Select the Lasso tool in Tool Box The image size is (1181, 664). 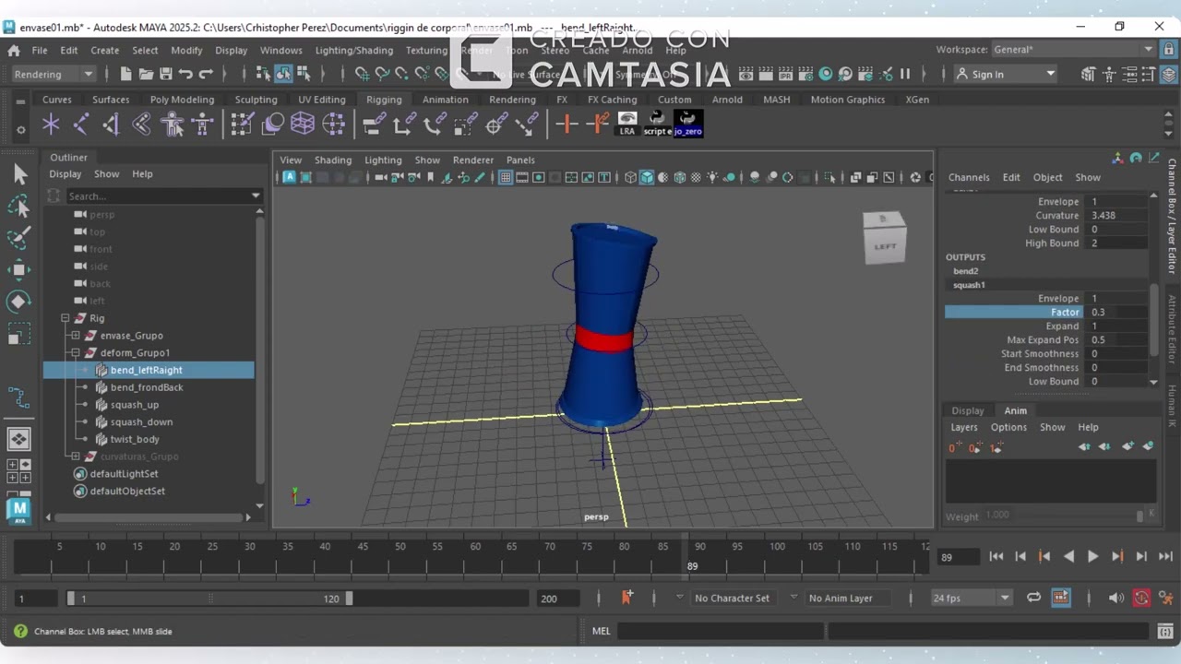19,207
